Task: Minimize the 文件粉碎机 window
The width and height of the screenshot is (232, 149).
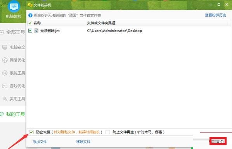Action: (x=211, y=5)
